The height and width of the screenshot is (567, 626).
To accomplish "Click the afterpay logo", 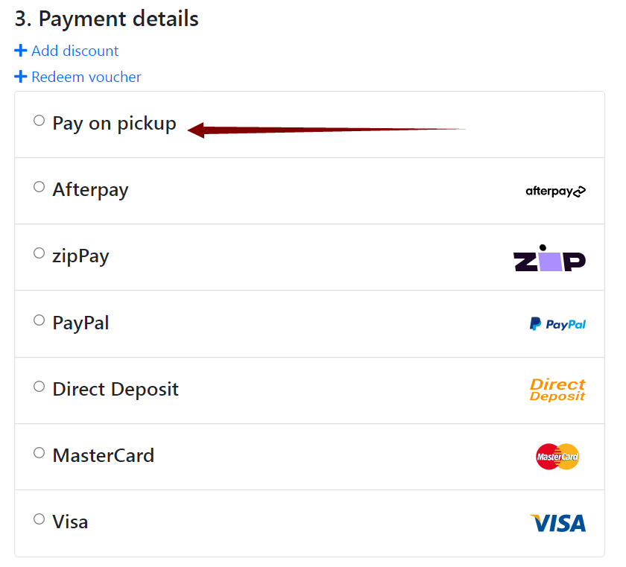I will (555, 191).
